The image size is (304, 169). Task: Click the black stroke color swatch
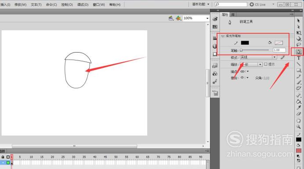pos(245,42)
